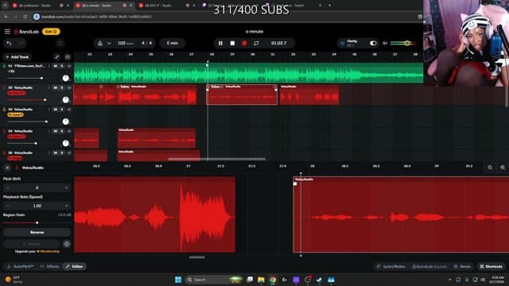
Task: Zoom in the editor waveform
Action: click(x=503, y=168)
